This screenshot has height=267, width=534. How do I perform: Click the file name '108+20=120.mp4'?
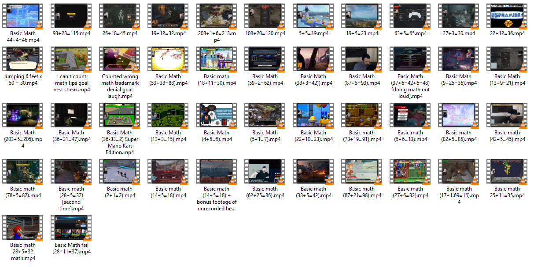265,33
